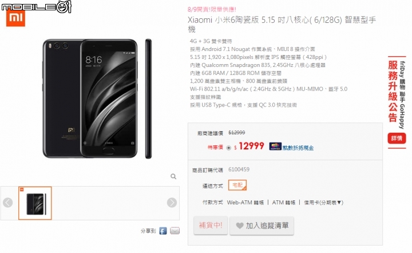Viewport: 412px width, 253px height.
Task: Click the heart icon on wishlist button
Action: click(240, 226)
